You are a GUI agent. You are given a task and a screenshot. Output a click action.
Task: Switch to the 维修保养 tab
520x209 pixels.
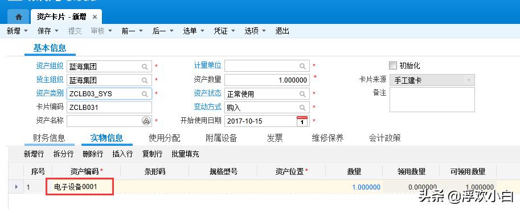(x=327, y=138)
